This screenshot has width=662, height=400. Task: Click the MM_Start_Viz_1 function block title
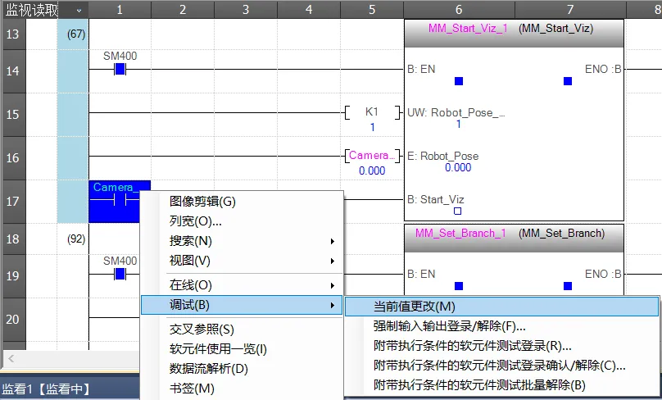tap(467, 29)
